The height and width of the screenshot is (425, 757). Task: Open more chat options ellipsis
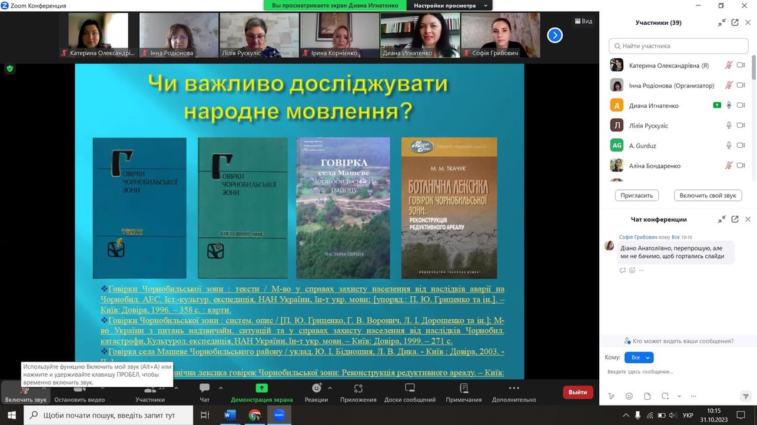[x=693, y=396]
